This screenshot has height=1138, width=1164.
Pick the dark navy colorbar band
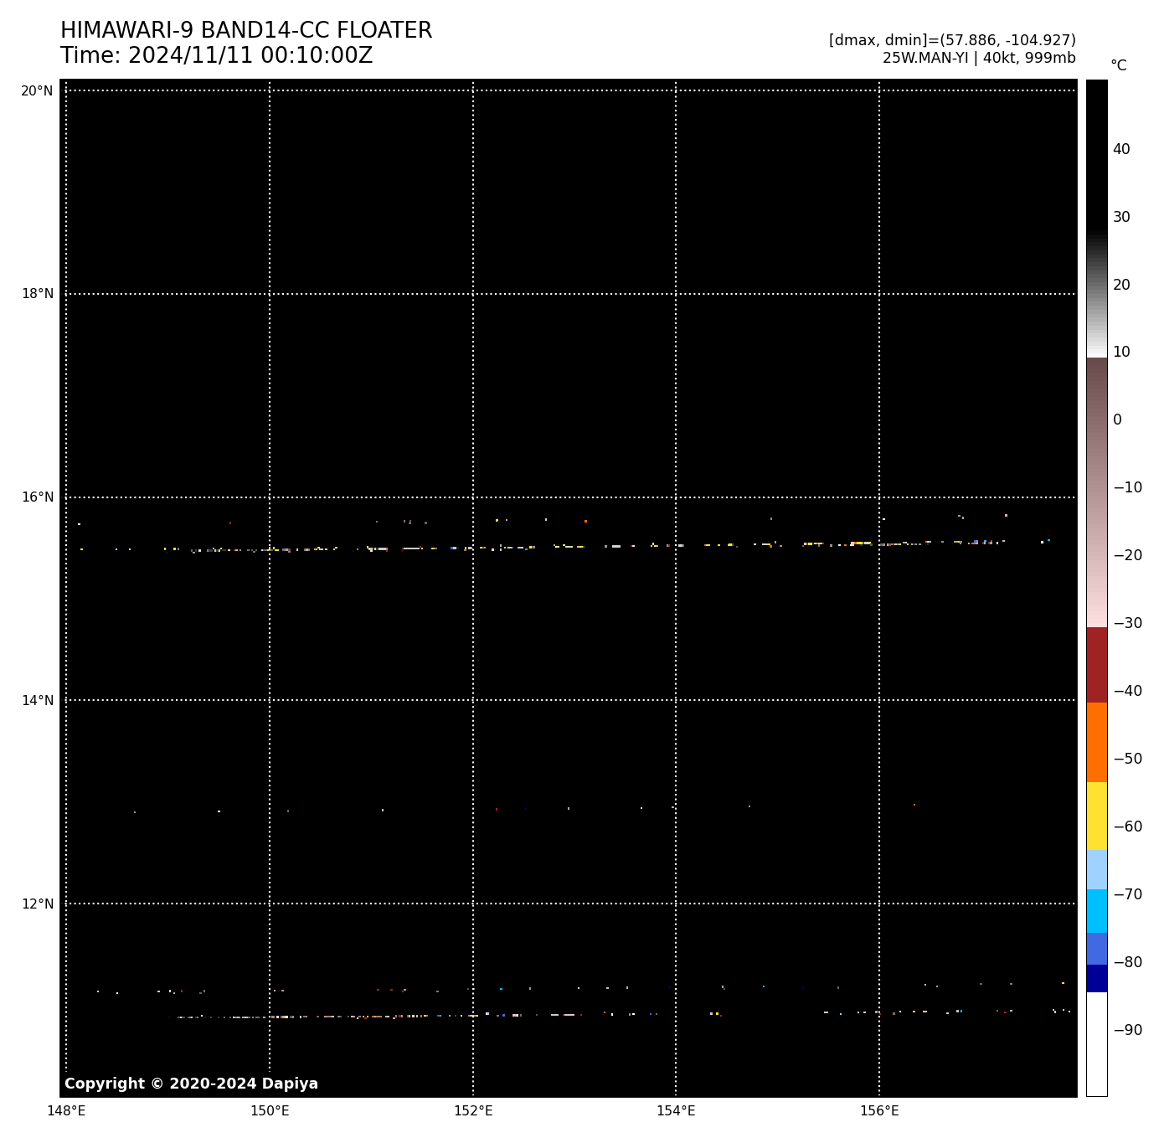pyautogui.click(x=1096, y=978)
